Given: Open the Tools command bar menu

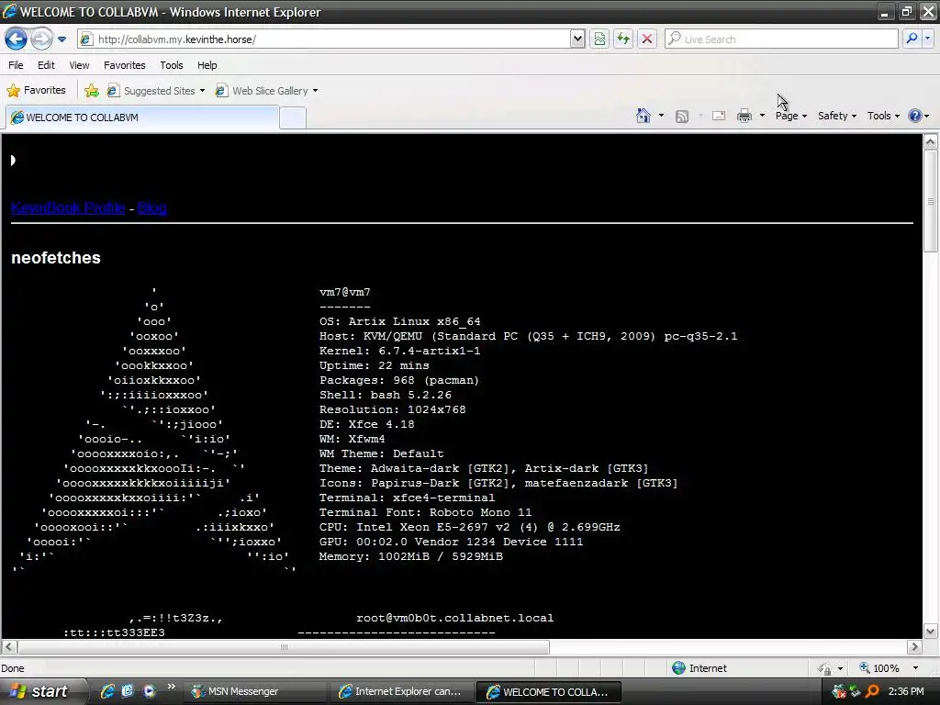Looking at the screenshot, I should click(x=883, y=117).
